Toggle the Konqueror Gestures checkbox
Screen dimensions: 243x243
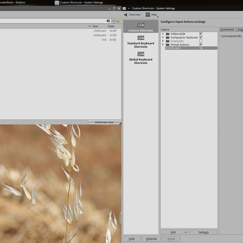click(x=200, y=37)
